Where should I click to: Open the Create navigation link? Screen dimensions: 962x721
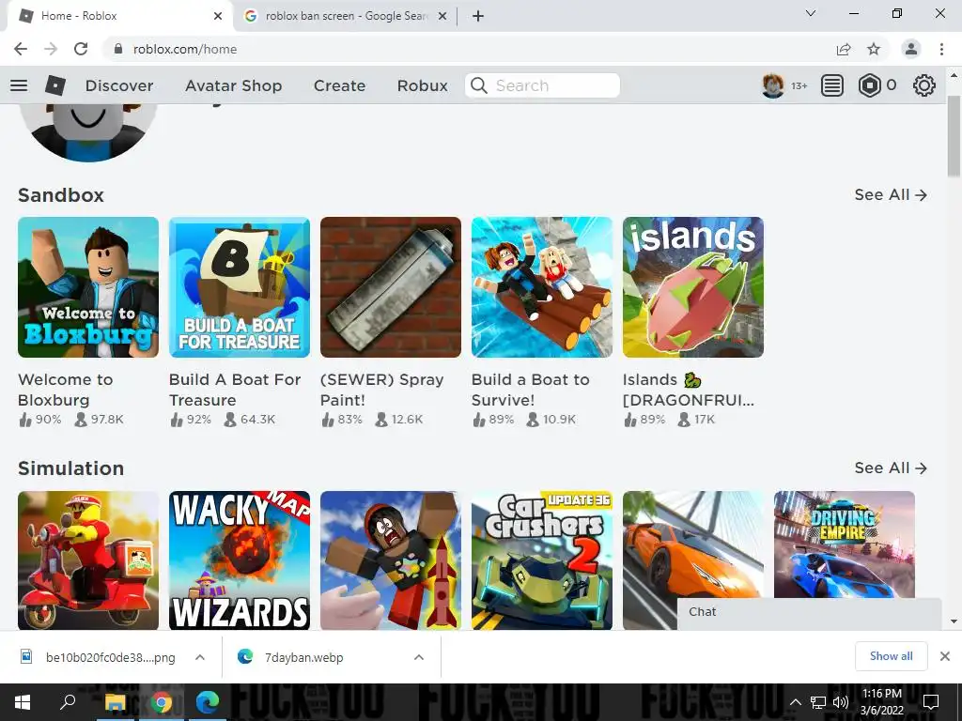tap(339, 85)
